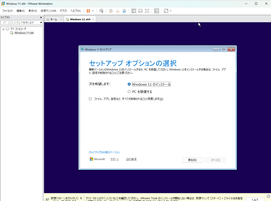Screen dimensions: 271x201
Task: Click the orange Pause virtual machine icon
Action: [88, 11]
